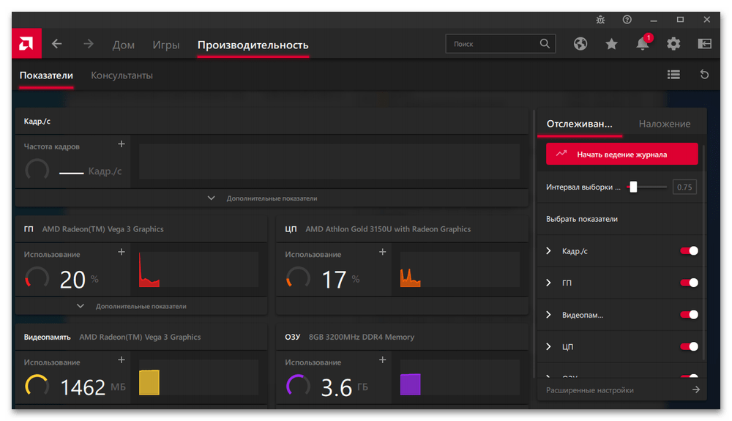Expand Дополнительные показатели under ГП
Image resolution: width=732 pixels, height=421 pixels.
[140, 306]
